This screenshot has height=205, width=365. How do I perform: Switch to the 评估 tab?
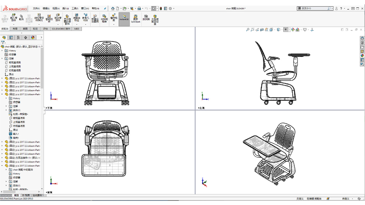click(45, 29)
